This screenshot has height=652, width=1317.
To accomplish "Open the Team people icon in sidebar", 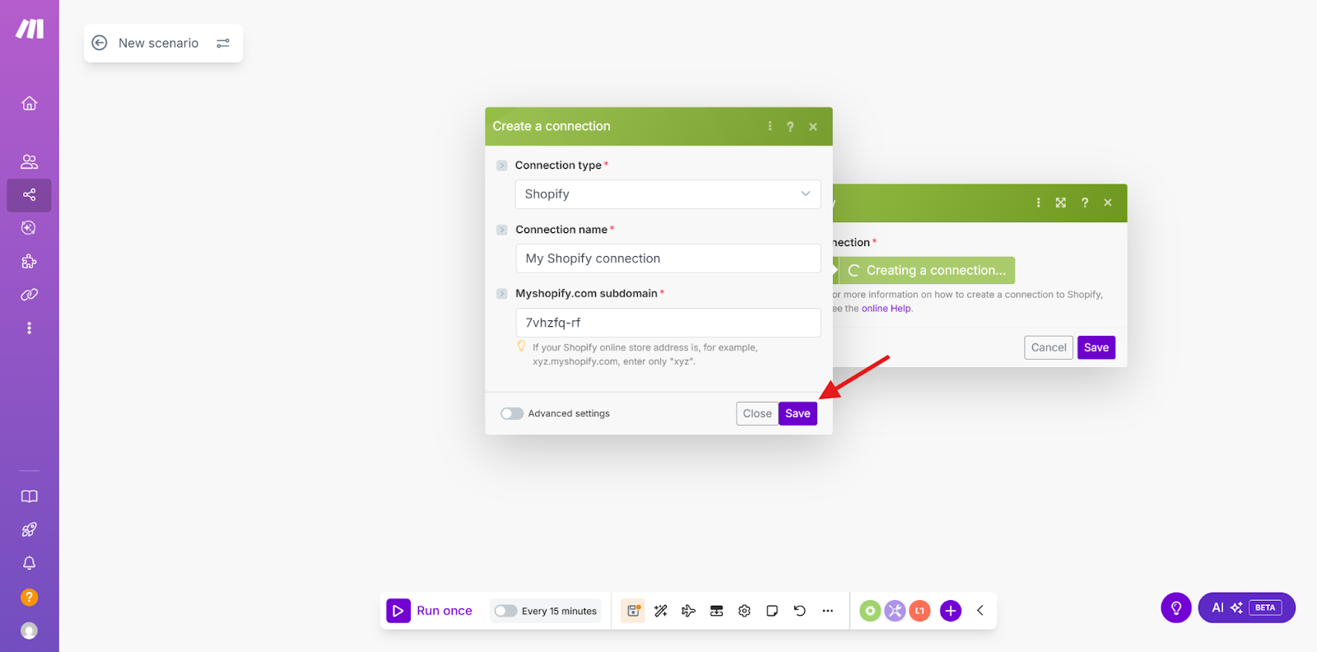I will click(x=30, y=161).
